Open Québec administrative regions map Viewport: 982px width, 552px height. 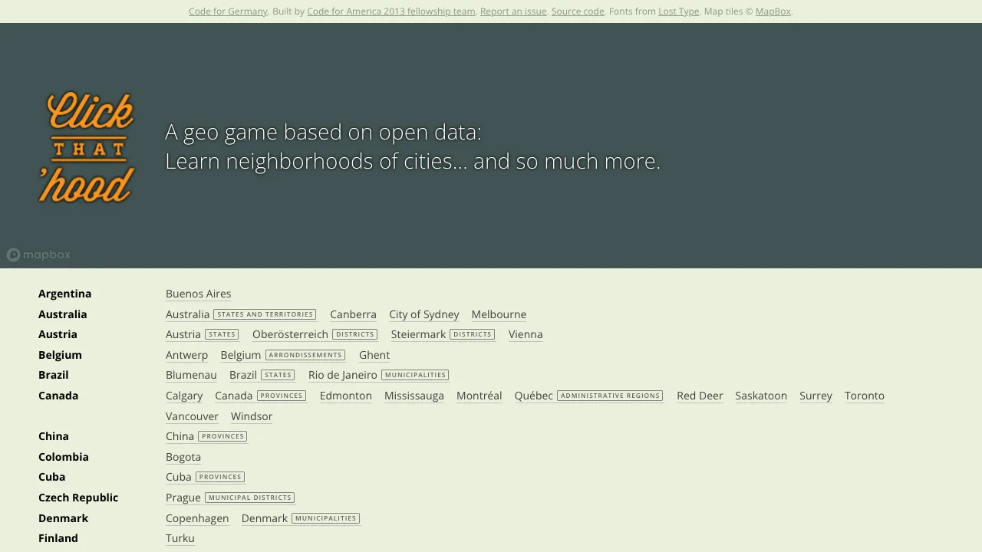(x=589, y=396)
